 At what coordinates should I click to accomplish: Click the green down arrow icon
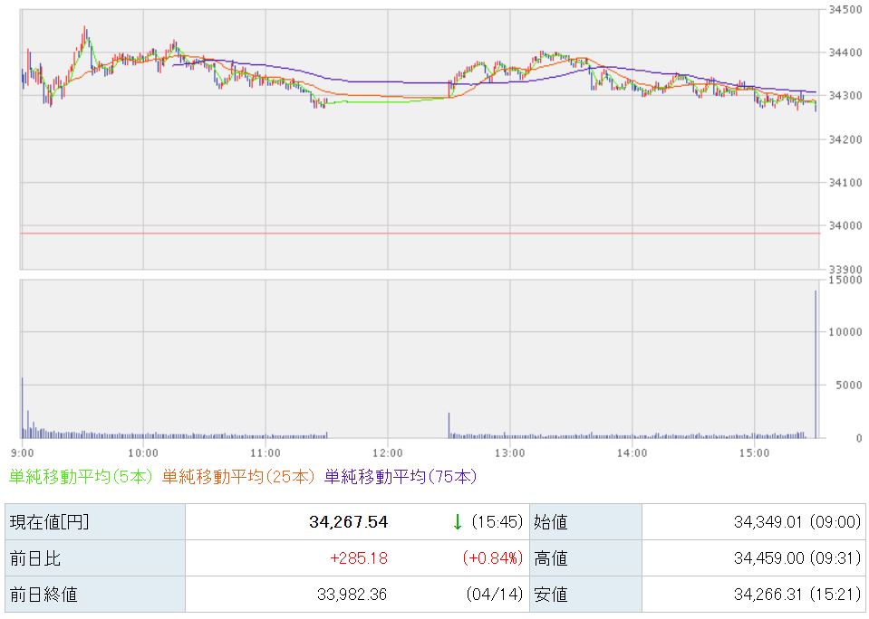pos(458,522)
